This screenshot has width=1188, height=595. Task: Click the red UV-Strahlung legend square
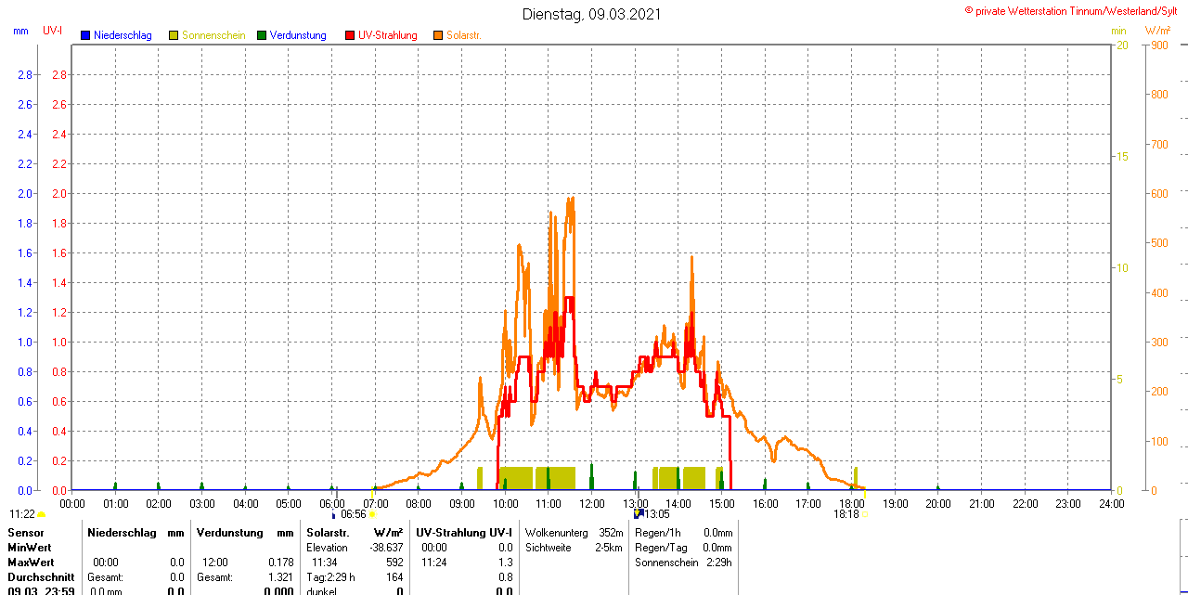click(x=350, y=35)
